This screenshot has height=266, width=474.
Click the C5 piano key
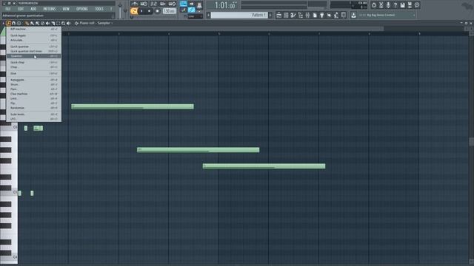point(9,192)
